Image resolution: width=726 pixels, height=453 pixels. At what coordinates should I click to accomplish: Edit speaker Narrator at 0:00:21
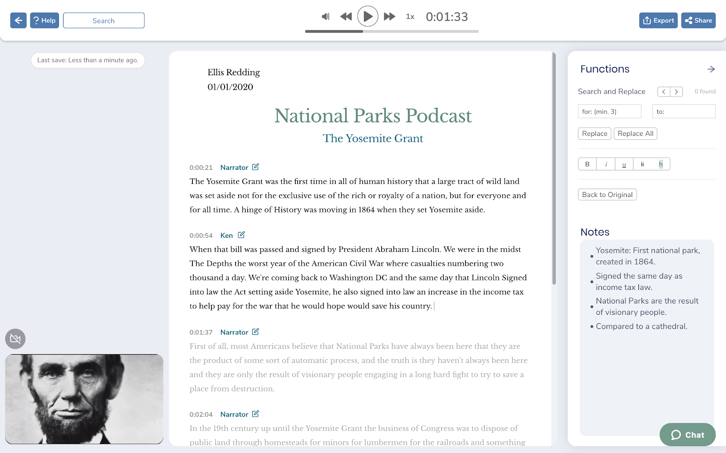(255, 167)
